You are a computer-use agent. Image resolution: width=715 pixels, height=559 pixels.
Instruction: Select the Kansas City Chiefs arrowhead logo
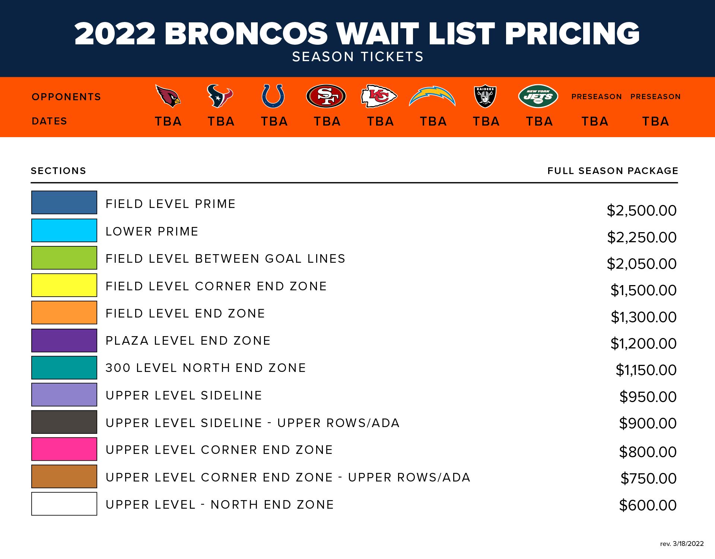(x=379, y=96)
